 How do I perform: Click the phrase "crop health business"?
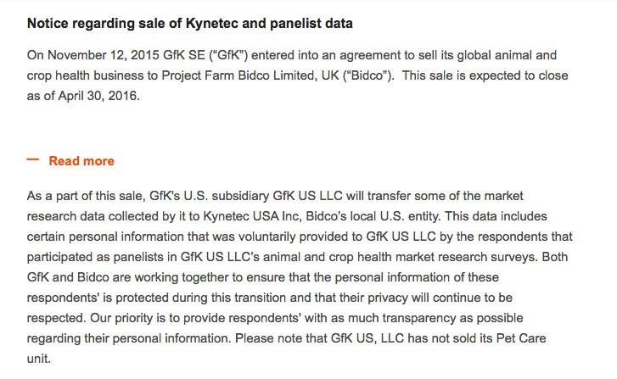coord(85,75)
